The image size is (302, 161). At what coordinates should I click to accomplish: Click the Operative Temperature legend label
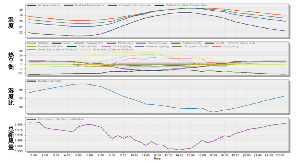135,5
